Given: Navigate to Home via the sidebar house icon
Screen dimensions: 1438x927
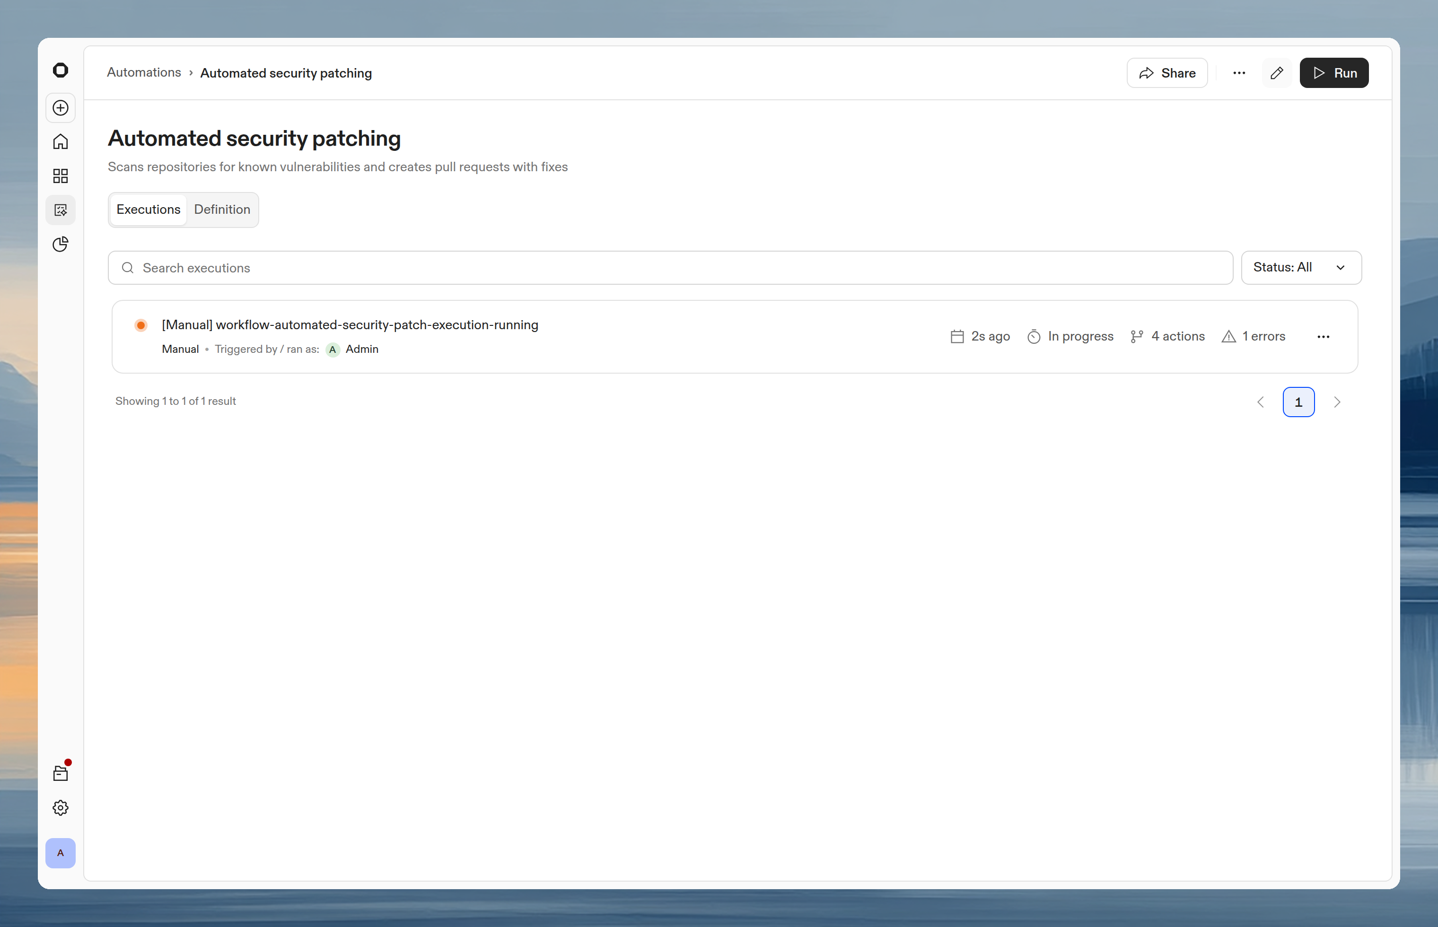Looking at the screenshot, I should pyautogui.click(x=60, y=141).
